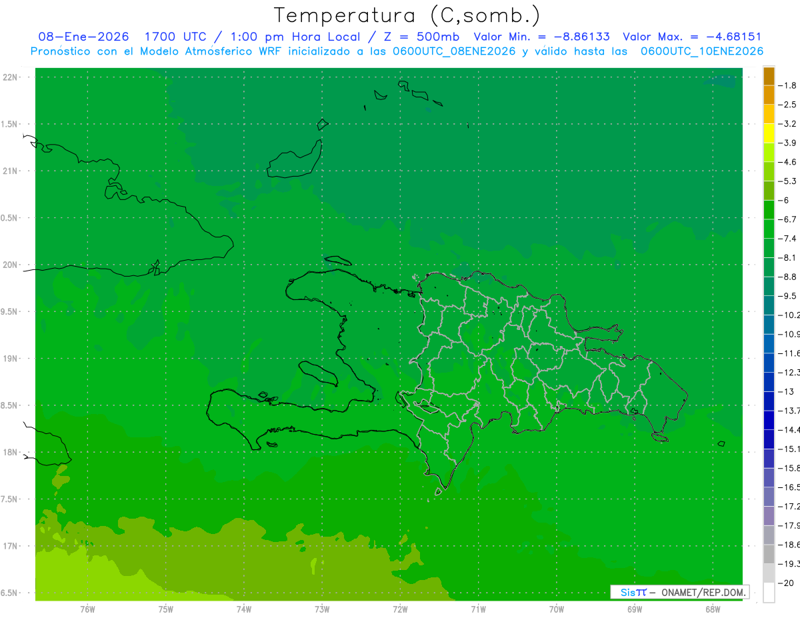This screenshot has height=618, width=800.
Task: Click "Valor Min. = -8.86133" text
Action: pyautogui.click(x=541, y=37)
